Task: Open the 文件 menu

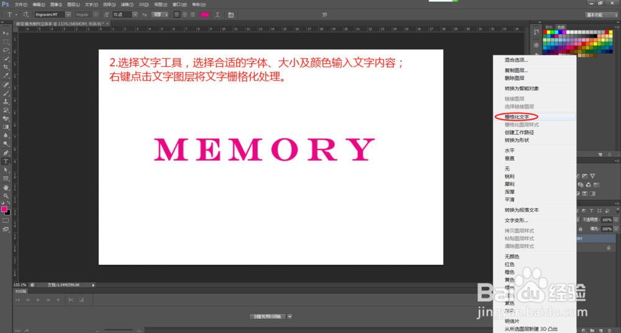Action: pyautogui.click(x=20, y=4)
